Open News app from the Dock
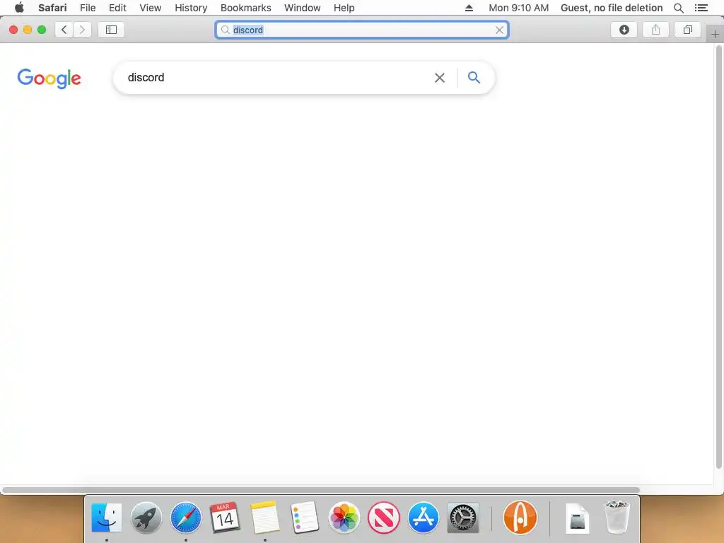Image resolution: width=724 pixels, height=543 pixels. click(384, 518)
